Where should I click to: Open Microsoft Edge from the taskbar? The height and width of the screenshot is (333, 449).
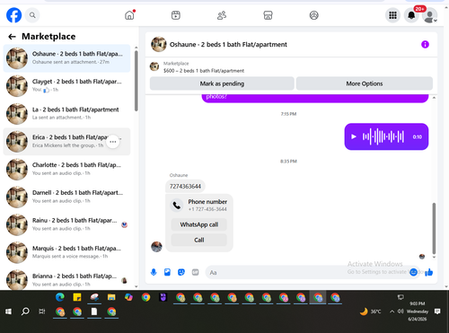(x=60, y=297)
